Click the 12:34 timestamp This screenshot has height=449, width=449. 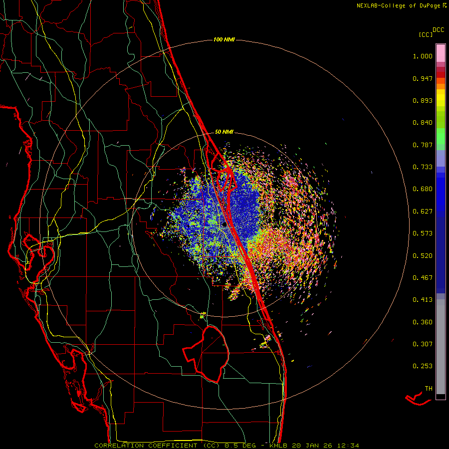click(348, 446)
